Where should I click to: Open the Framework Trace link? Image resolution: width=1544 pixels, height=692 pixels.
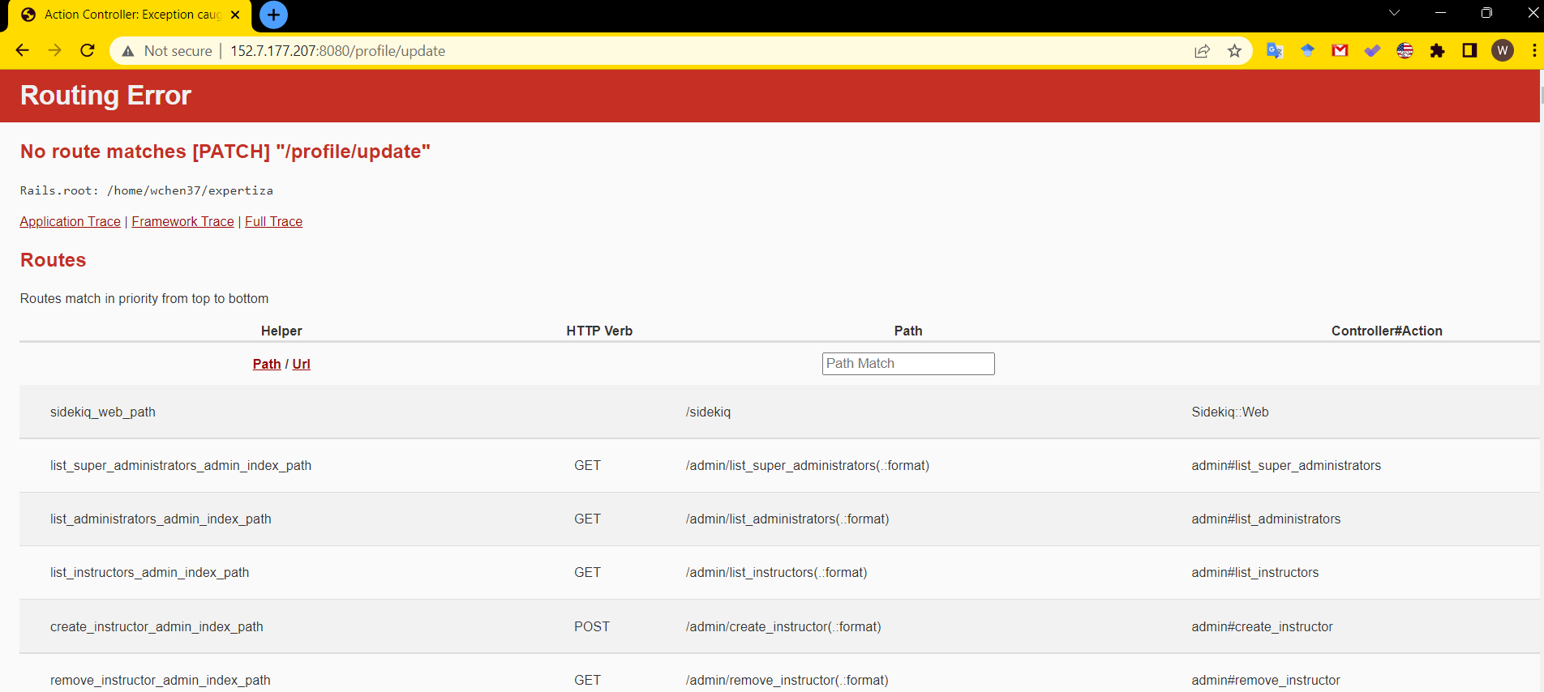point(182,221)
